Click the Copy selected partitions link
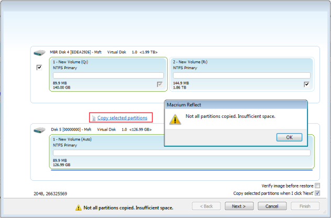Screen dimensions: 331x218 [122, 118]
